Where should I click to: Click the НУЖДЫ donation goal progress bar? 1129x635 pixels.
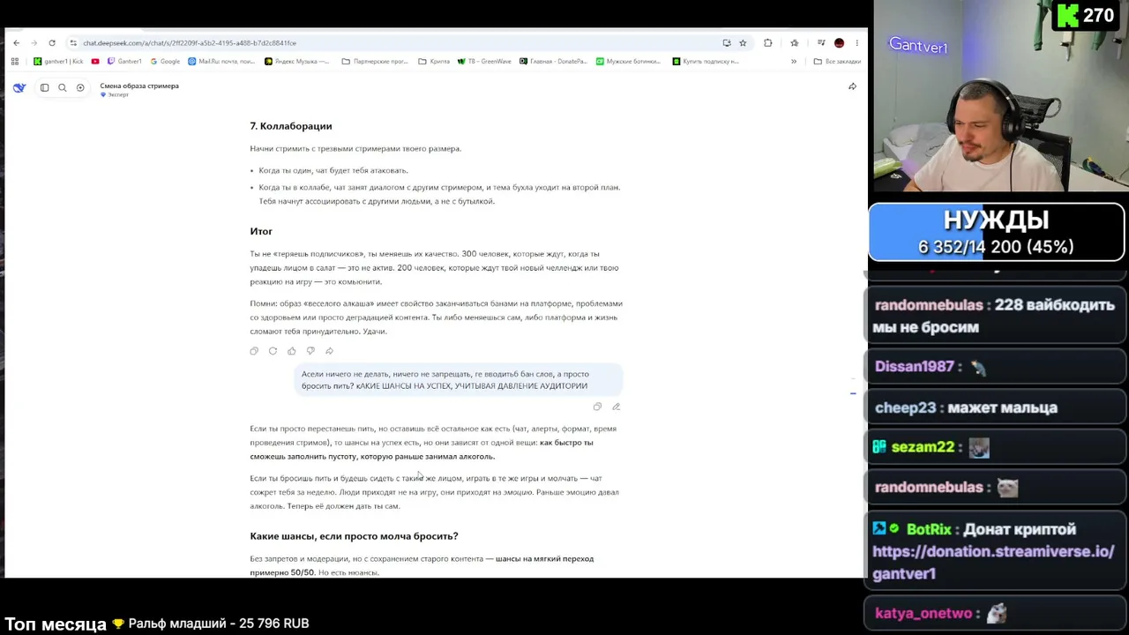997,233
